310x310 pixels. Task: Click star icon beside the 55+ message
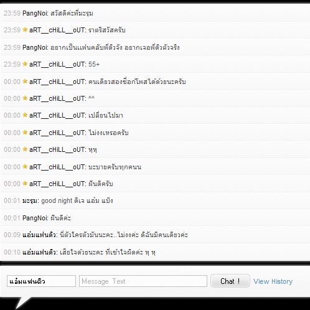pyautogui.click(x=25, y=64)
